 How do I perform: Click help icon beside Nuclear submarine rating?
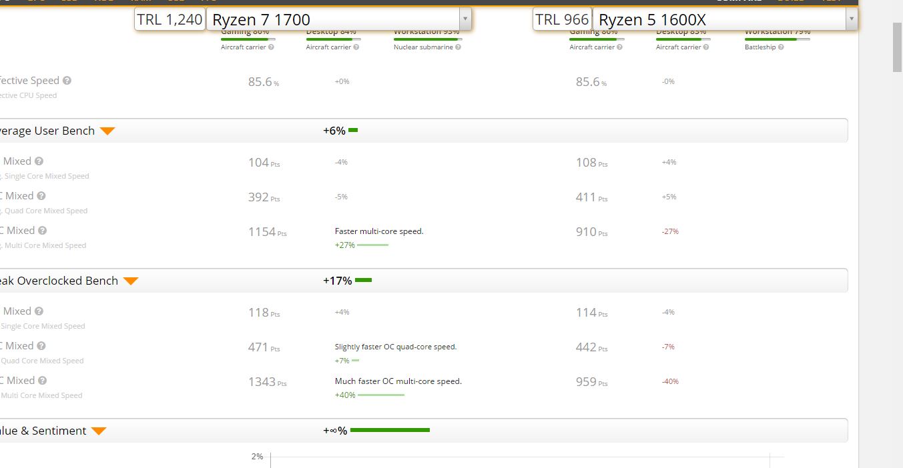tap(458, 47)
